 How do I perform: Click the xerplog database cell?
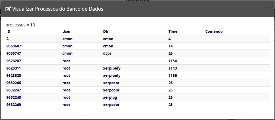click(110, 98)
